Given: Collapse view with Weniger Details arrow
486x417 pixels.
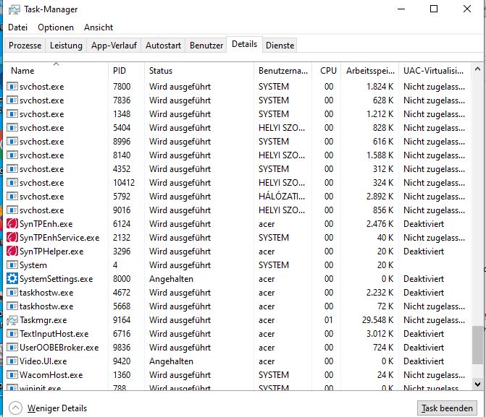Looking at the screenshot, I should click(x=15, y=408).
